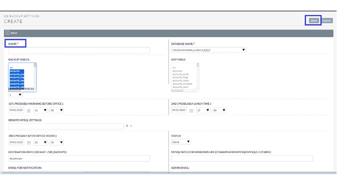Open 1st backup minute dropdown
The height and width of the screenshot is (185, 337).
[56, 110]
